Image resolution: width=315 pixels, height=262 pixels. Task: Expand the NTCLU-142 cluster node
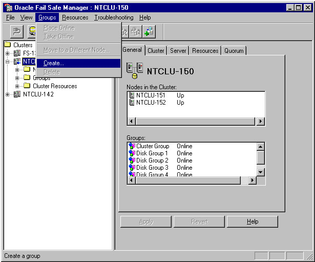coord(8,94)
